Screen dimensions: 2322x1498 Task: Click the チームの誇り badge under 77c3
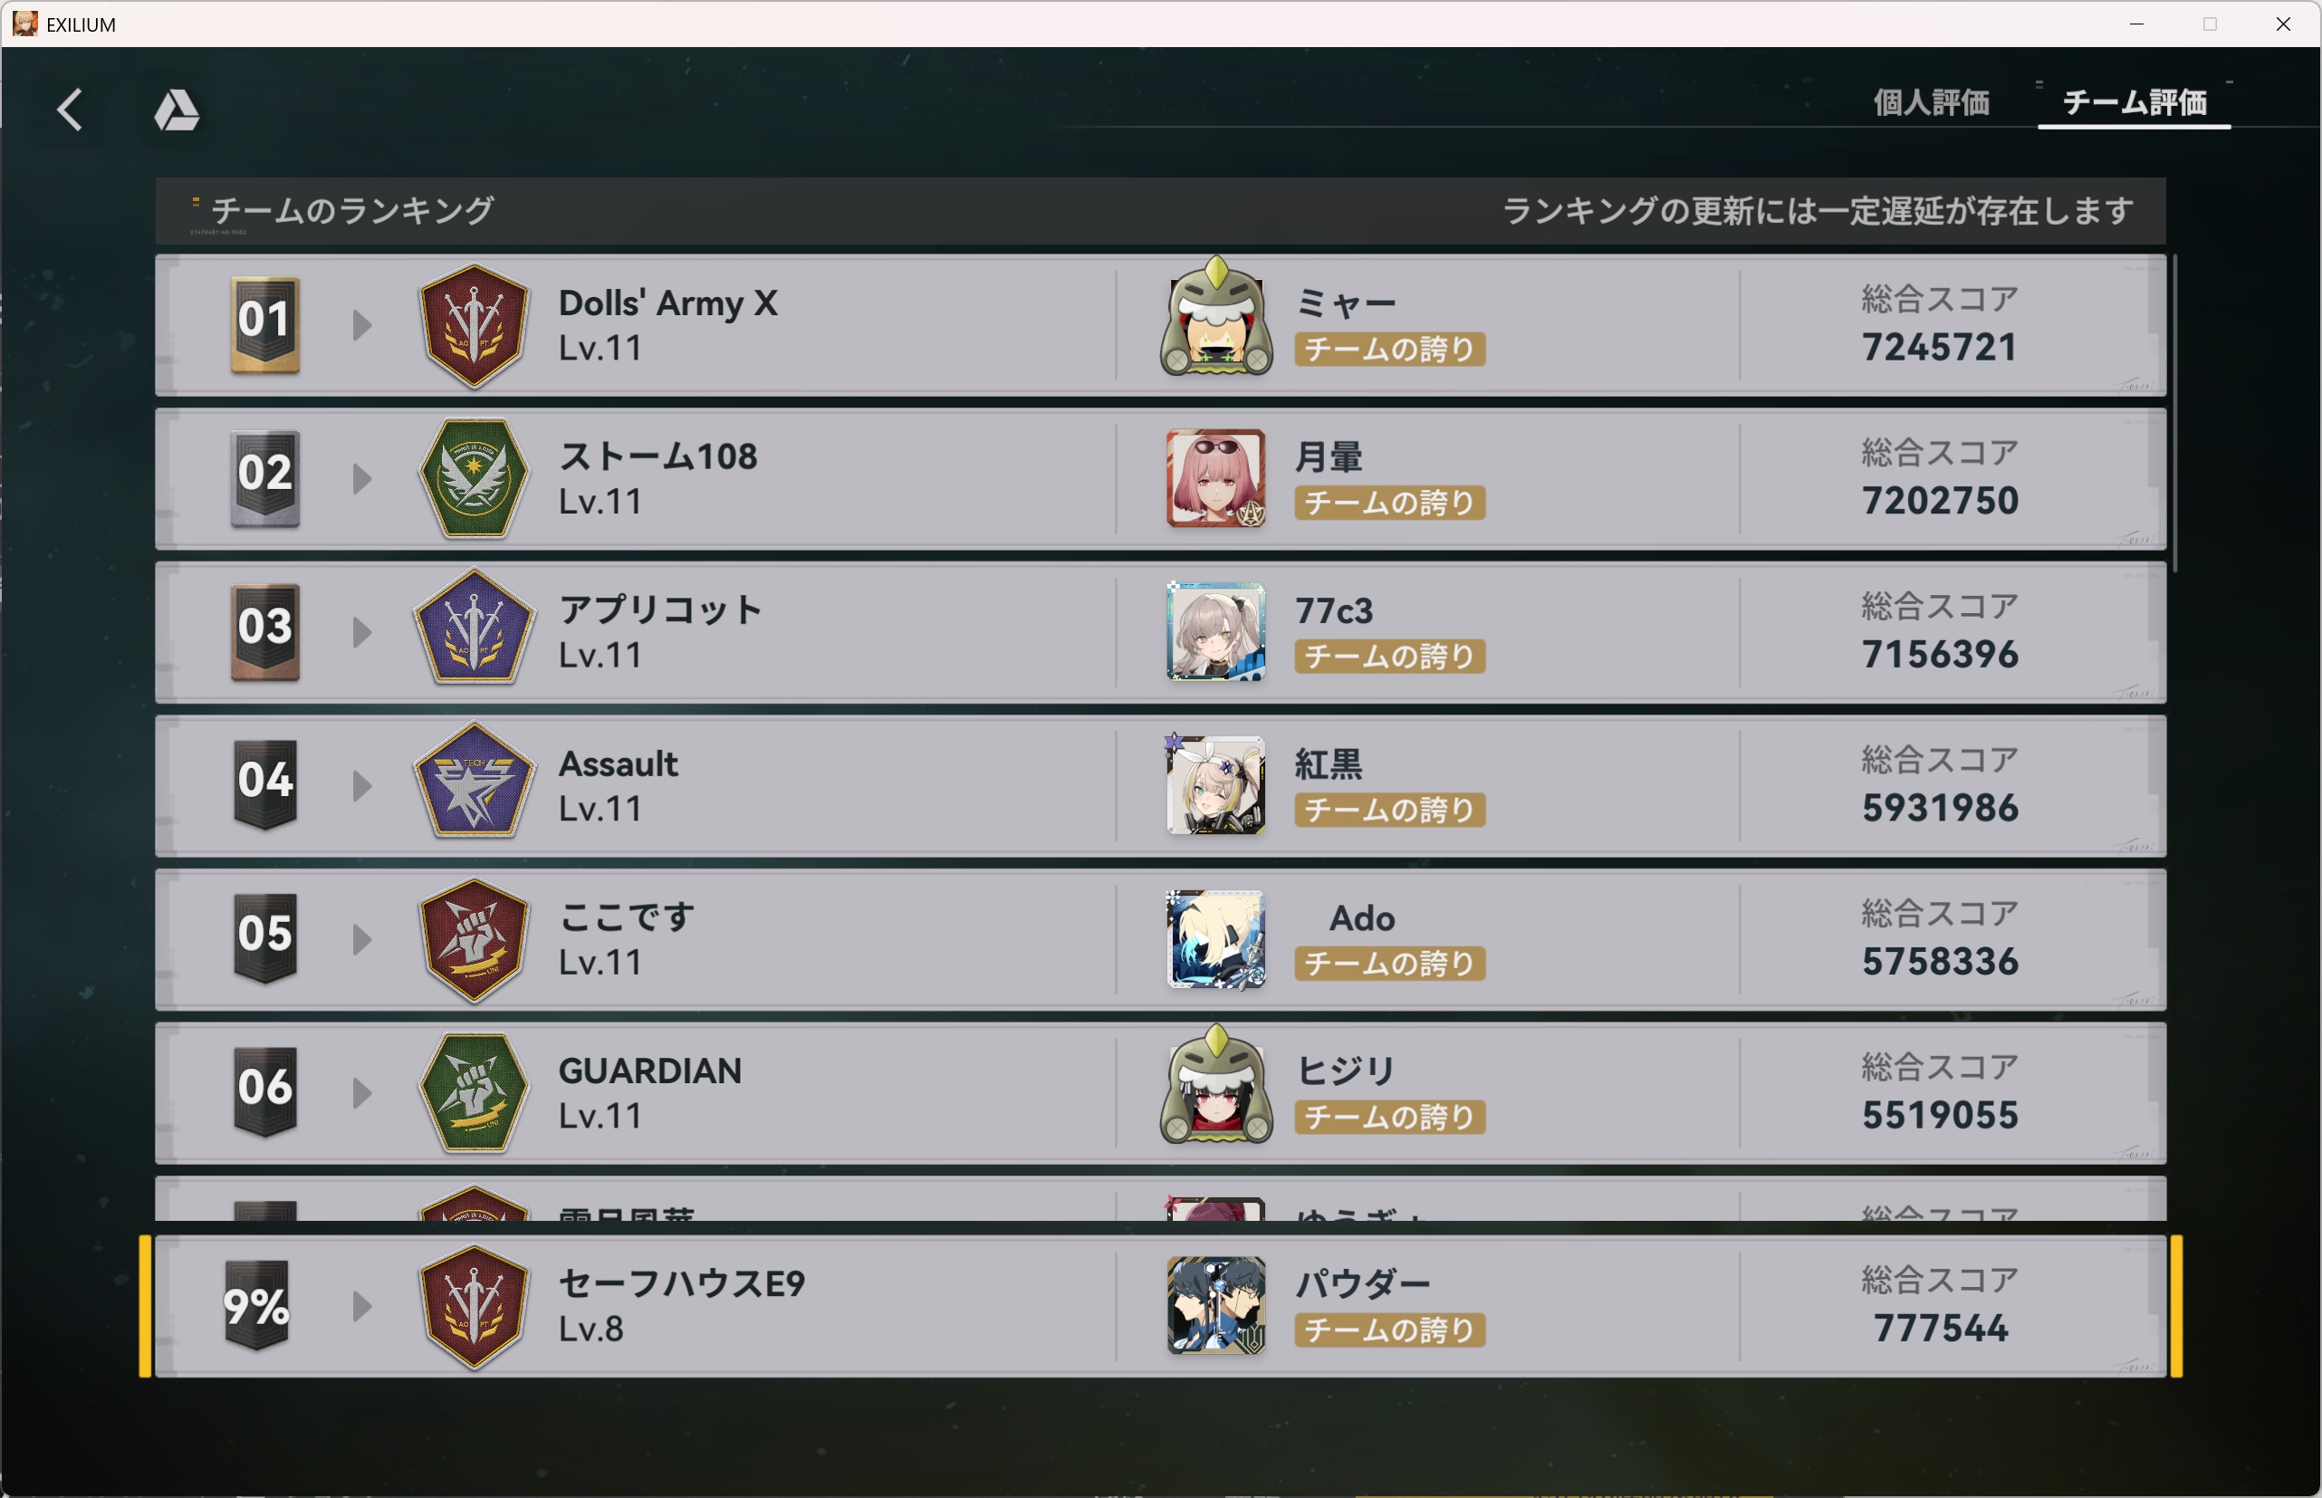pyautogui.click(x=1389, y=657)
